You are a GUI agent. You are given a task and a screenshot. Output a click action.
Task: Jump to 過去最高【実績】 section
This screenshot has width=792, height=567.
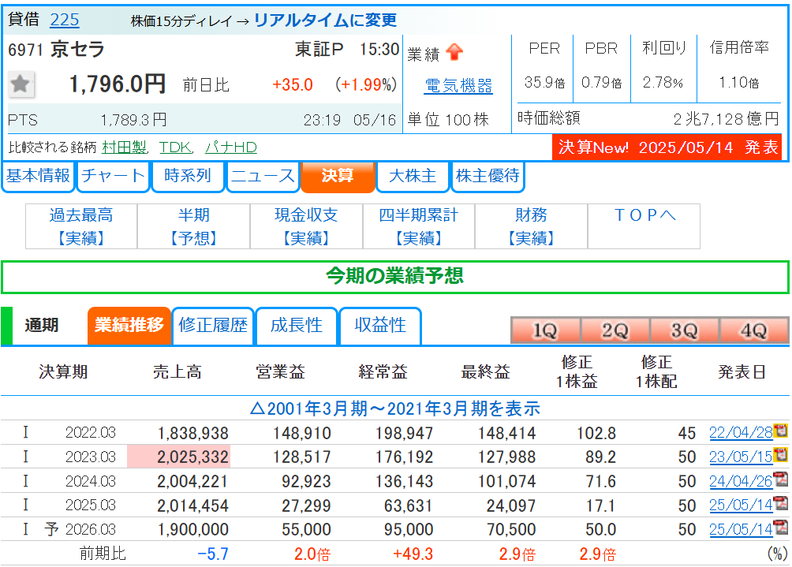tap(81, 226)
